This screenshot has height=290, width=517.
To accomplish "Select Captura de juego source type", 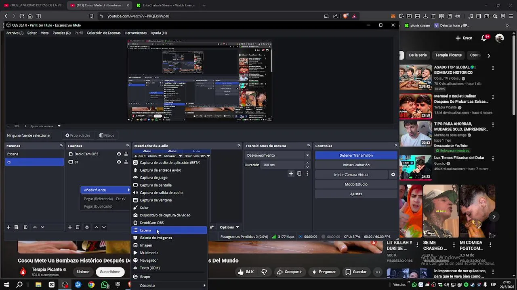I will pos(170,178).
